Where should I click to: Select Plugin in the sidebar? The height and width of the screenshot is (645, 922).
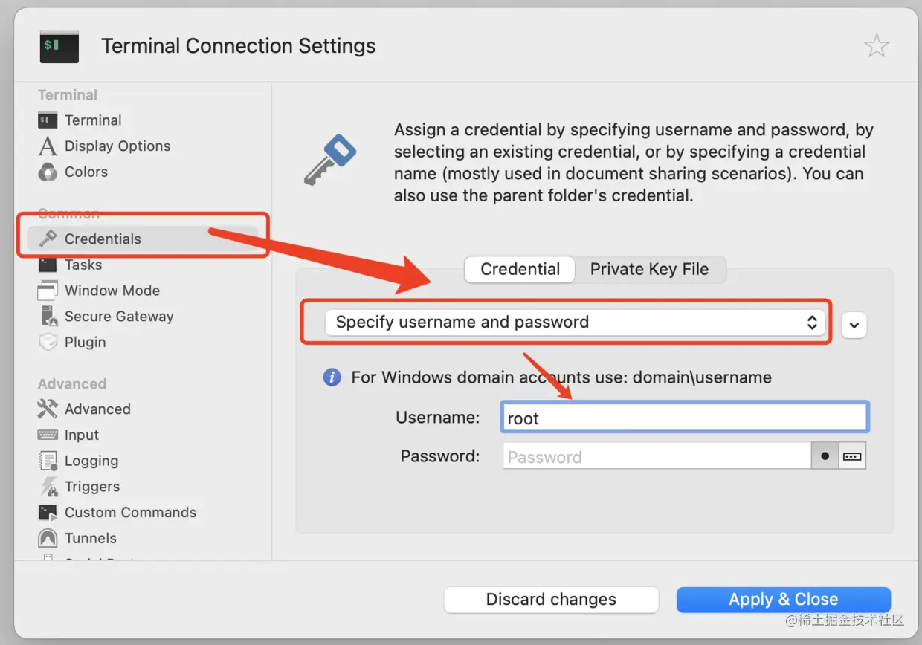[x=85, y=343]
